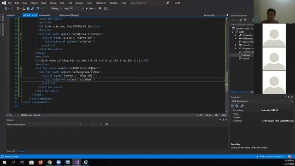Click the Encoding property row
295x166 pixels.
pyautogui.click(x=262, y=110)
